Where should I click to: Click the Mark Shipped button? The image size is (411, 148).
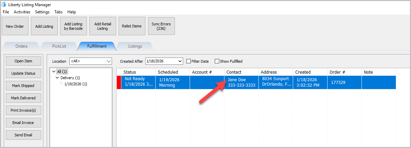click(x=23, y=86)
